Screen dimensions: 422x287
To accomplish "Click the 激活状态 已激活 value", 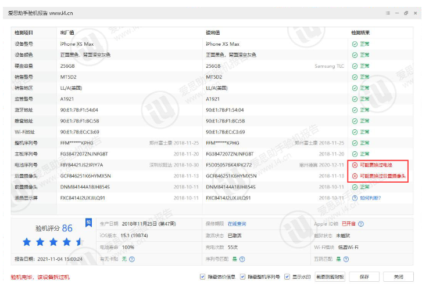I will pos(234,236).
